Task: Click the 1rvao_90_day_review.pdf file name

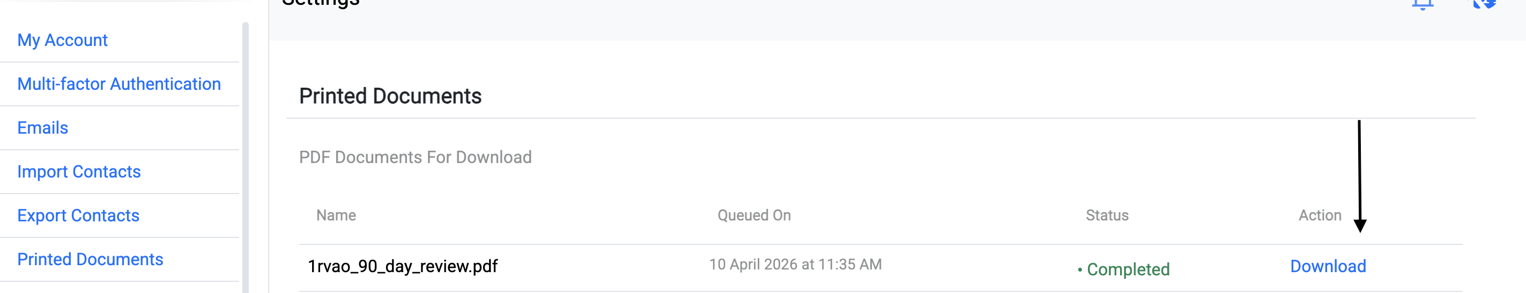Action: [403, 266]
